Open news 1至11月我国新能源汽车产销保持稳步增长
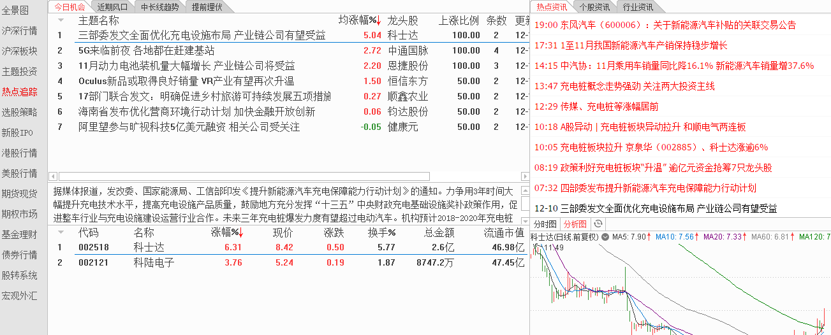The width and height of the screenshot is (831, 335). point(631,45)
